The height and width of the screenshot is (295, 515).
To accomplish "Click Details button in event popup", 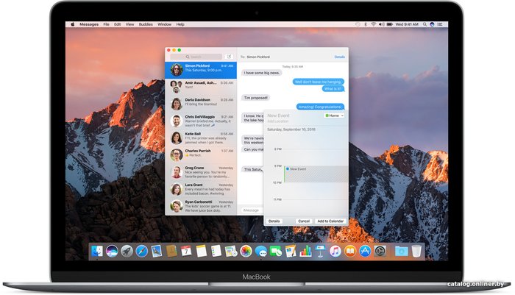I will pyautogui.click(x=274, y=221).
